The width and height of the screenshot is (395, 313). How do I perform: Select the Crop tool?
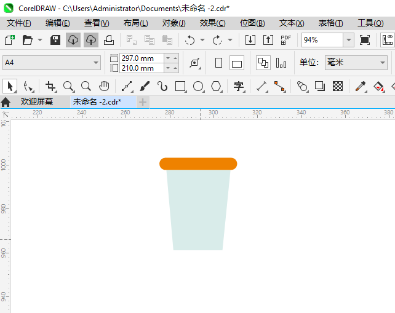(x=50, y=86)
